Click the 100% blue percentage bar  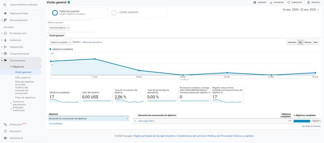[x=302, y=121]
